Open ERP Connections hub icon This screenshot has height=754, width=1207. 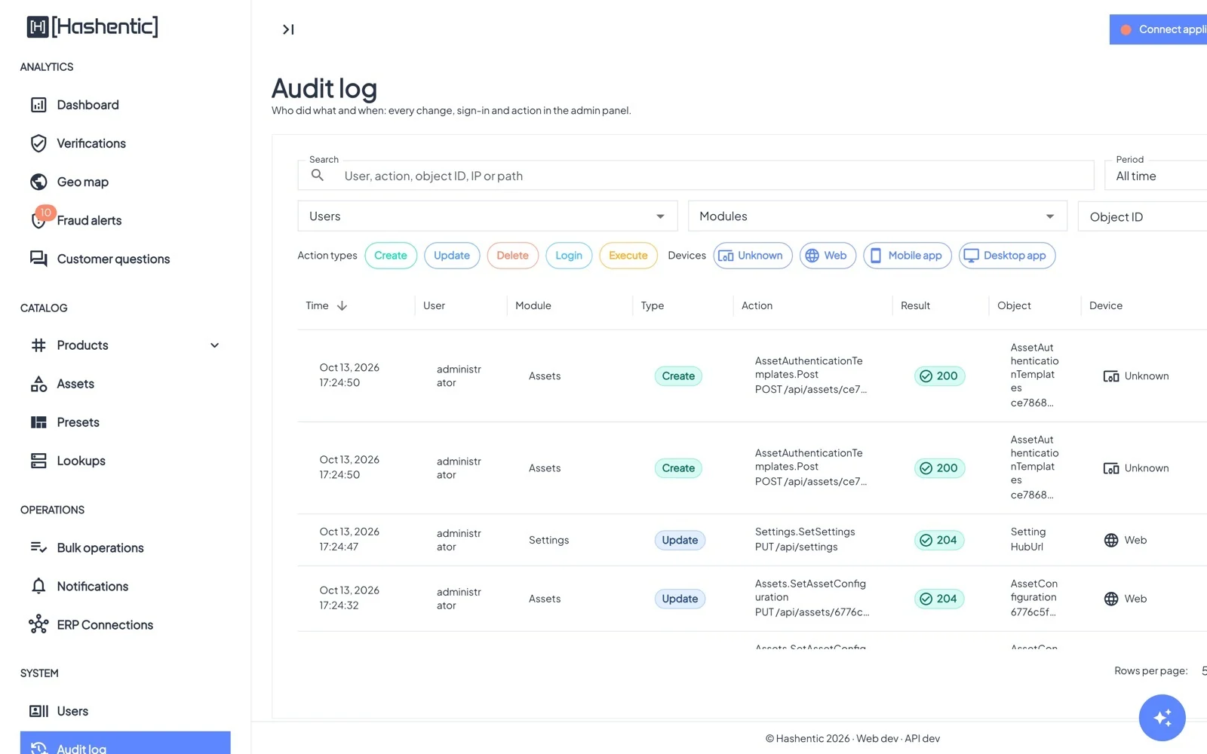pos(38,624)
